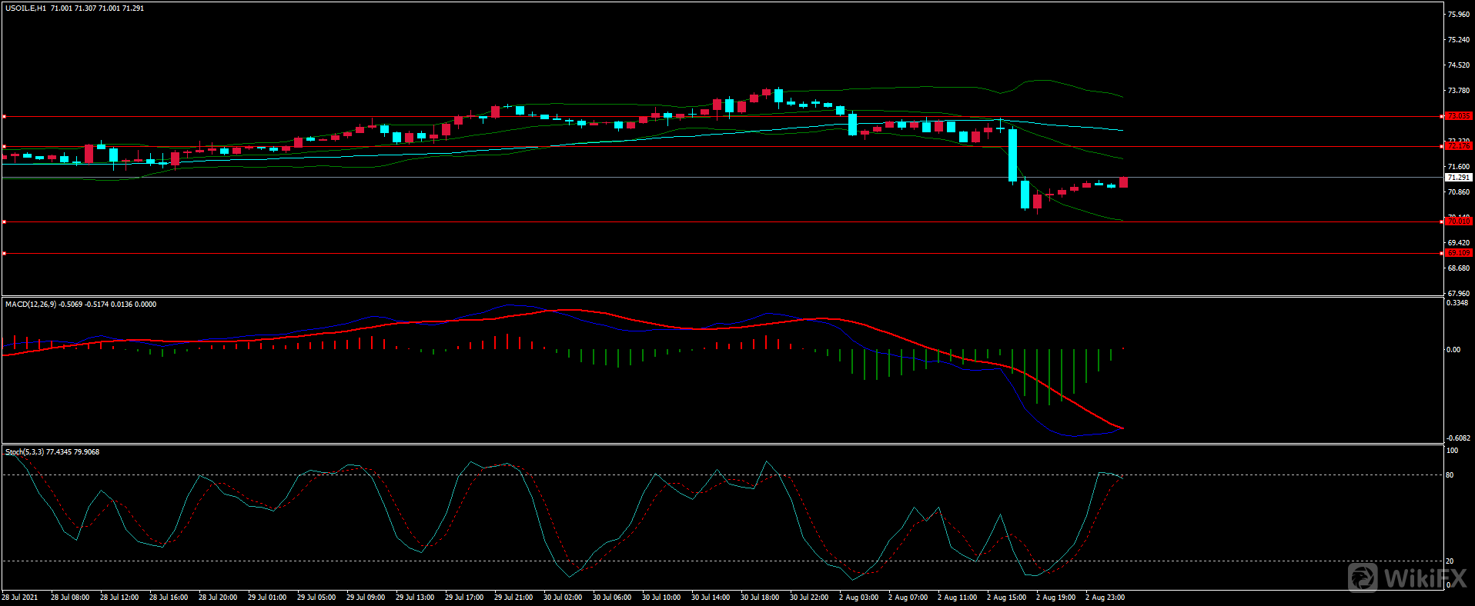Pick the 30 Jul 02:00 time label
1475x606 pixels.
563,598
